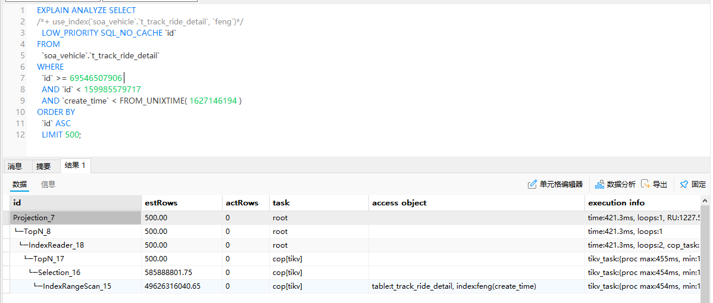Viewport: 713px width, 303px height.
Task: Select the Selection_16 plan node
Action: tap(59, 273)
